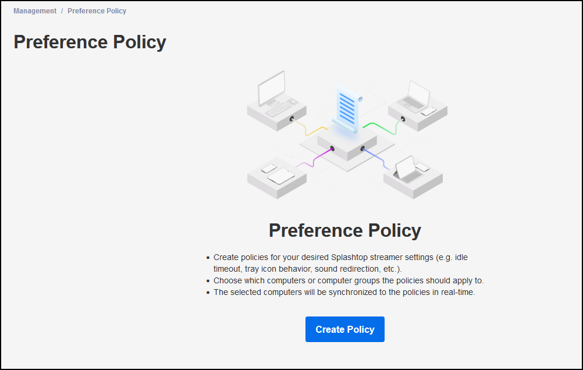This screenshot has width=583, height=370.
Task: Click the smartphone beside the laptop
Action: click(428, 111)
